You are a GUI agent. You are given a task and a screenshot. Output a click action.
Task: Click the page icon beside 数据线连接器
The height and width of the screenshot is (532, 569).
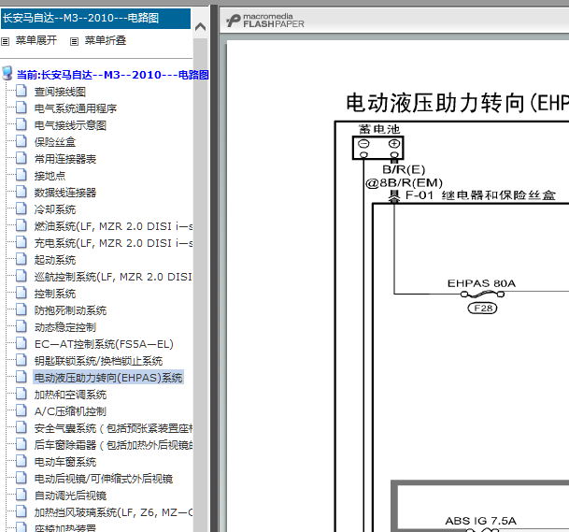21,192
